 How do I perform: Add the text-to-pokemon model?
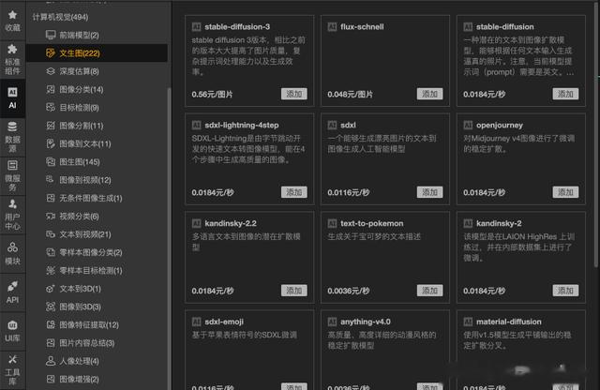pyautogui.click(x=429, y=291)
